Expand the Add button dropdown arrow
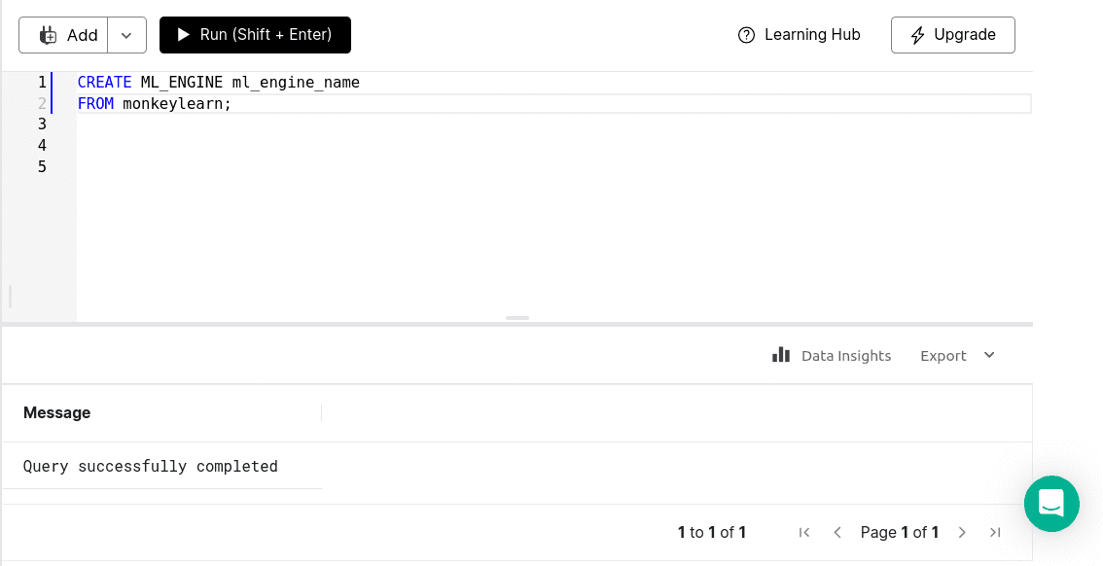This screenshot has height=566, width=1103. [126, 35]
